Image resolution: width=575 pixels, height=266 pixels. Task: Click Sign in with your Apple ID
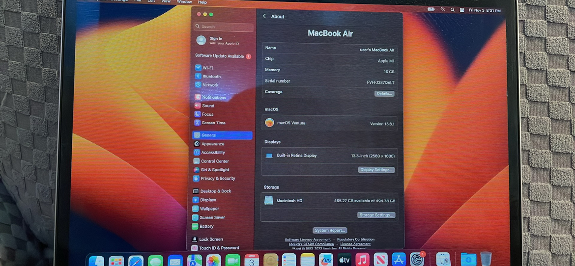(x=218, y=40)
